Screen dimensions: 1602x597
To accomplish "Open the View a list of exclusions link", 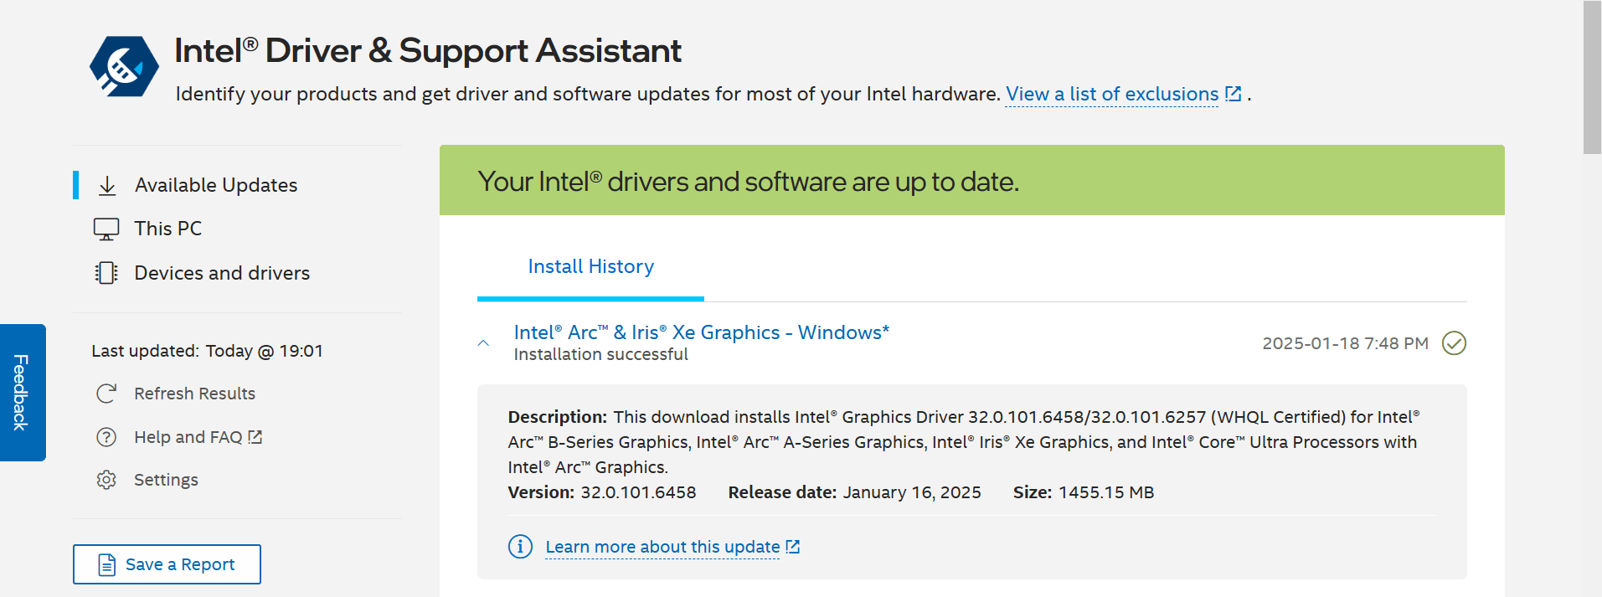I will coord(1112,94).
